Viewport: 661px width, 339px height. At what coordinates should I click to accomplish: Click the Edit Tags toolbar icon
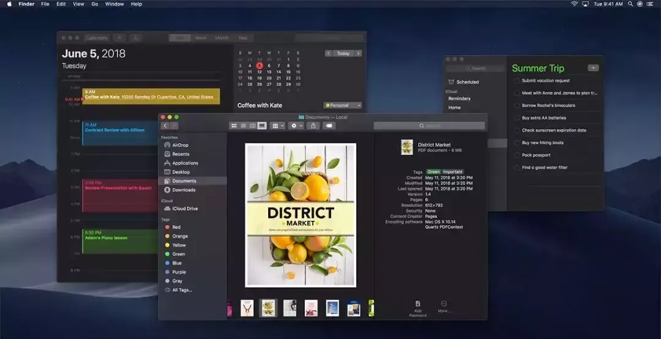329,125
